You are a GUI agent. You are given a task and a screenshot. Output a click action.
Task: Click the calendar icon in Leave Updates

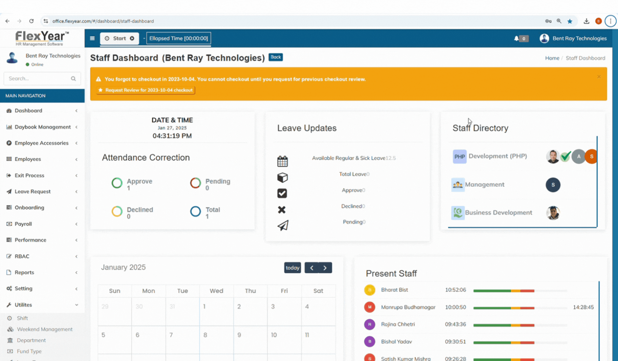coord(282,161)
